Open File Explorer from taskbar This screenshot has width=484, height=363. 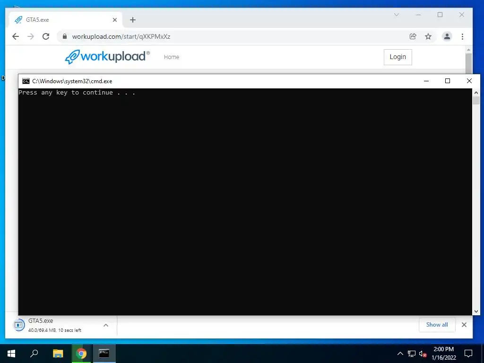coord(58,354)
